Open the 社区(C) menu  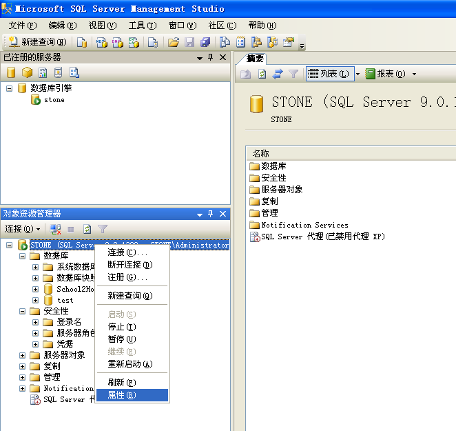click(222, 26)
